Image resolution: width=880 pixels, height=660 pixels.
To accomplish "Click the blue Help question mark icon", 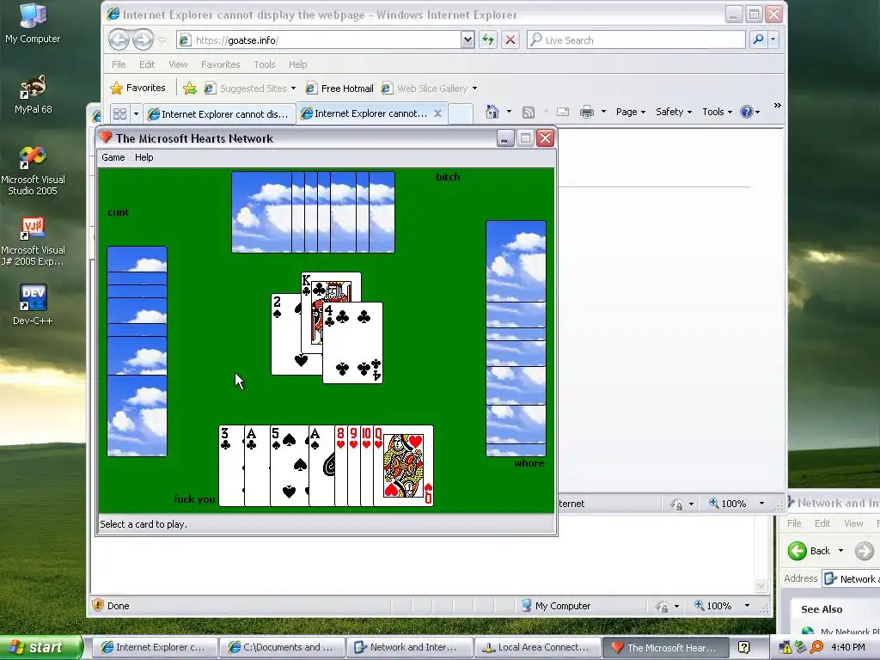I will [x=747, y=112].
